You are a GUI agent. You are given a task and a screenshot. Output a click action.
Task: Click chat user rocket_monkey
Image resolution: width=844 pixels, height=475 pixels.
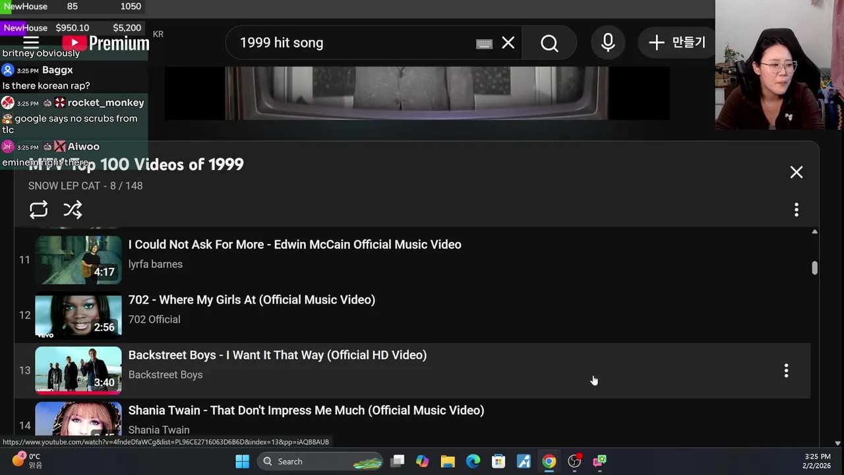(105, 103)
